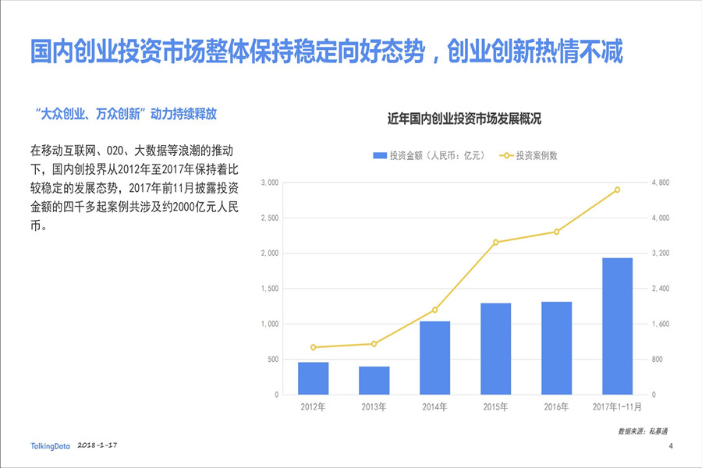Click the 2016 yellow line data point
This screenshot has height=468, width=702.
pyautogui.click(x=556, y=232)
